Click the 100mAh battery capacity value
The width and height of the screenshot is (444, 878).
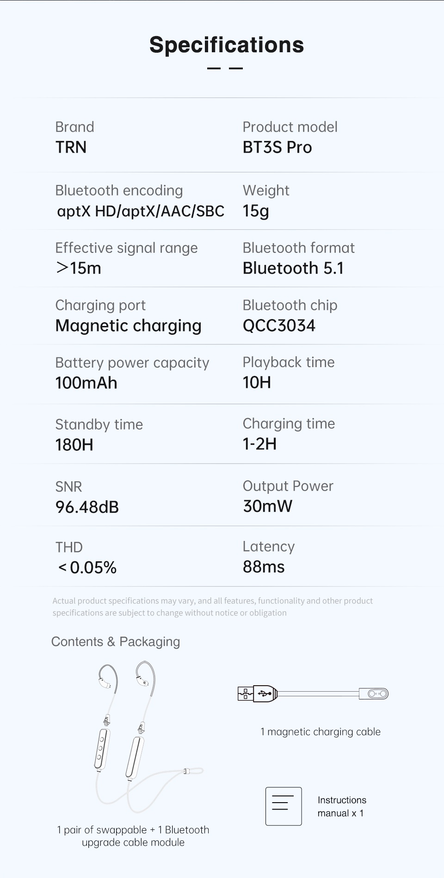coord(86,383)
